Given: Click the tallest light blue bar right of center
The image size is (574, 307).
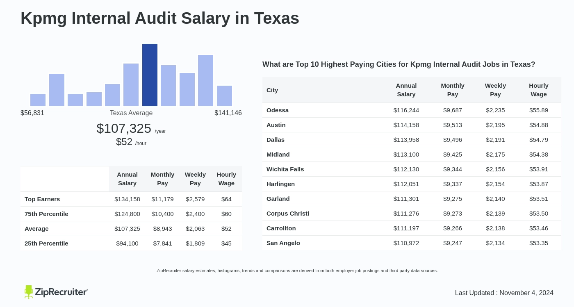Looking at the screenshot, I should (205, 80).
